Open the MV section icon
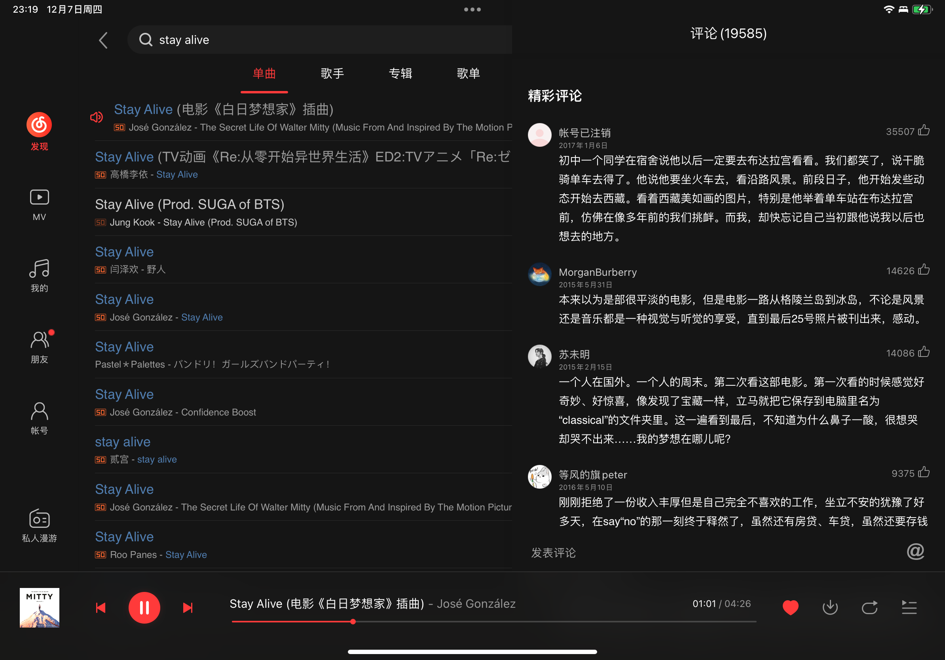 [40, 197]
